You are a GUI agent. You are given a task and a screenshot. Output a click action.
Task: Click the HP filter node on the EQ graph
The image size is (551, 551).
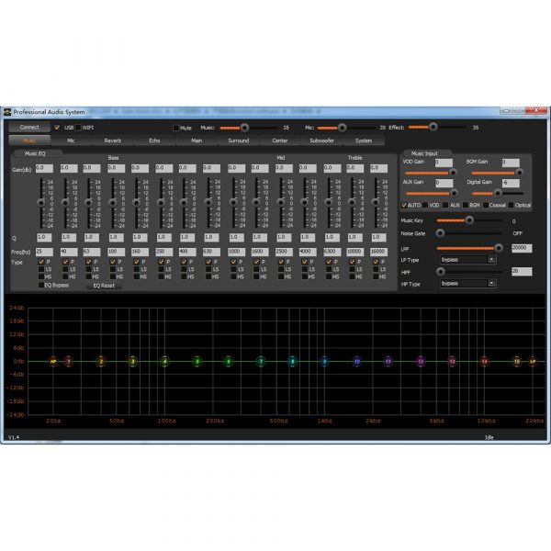click(53, 362)
